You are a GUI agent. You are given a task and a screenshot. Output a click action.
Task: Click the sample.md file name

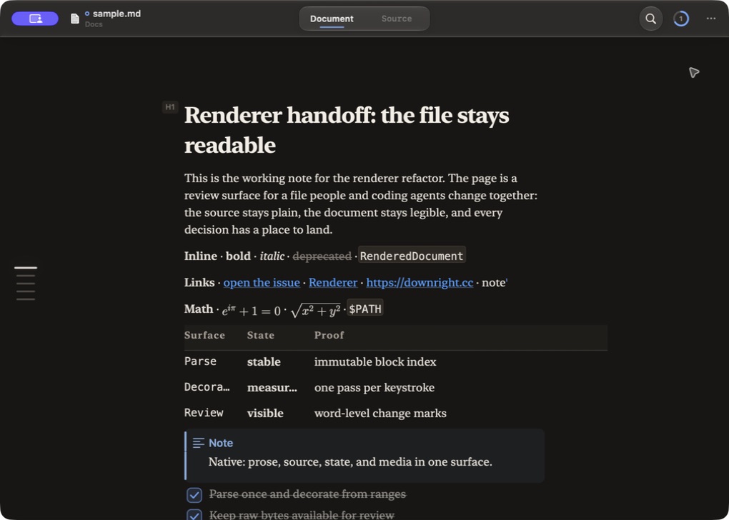point(116,14)
